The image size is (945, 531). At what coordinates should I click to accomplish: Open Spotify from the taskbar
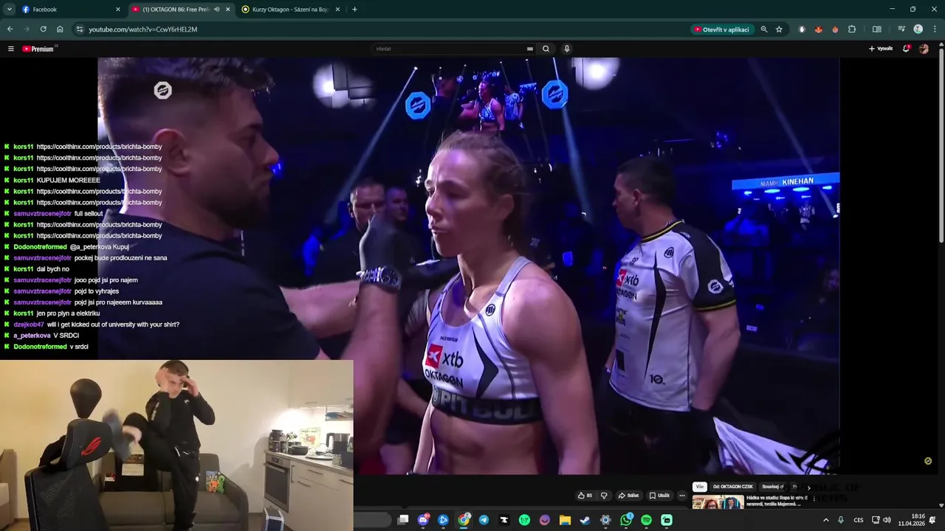point(646,520)
